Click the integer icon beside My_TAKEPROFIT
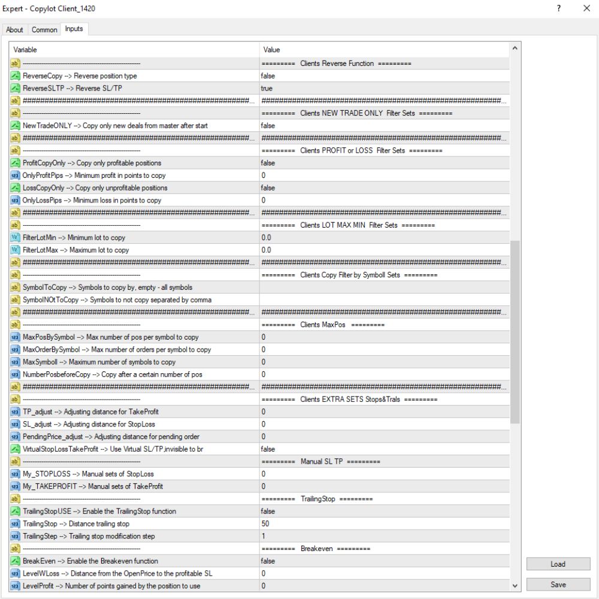599x599 pixels. [x=15, y=486]
